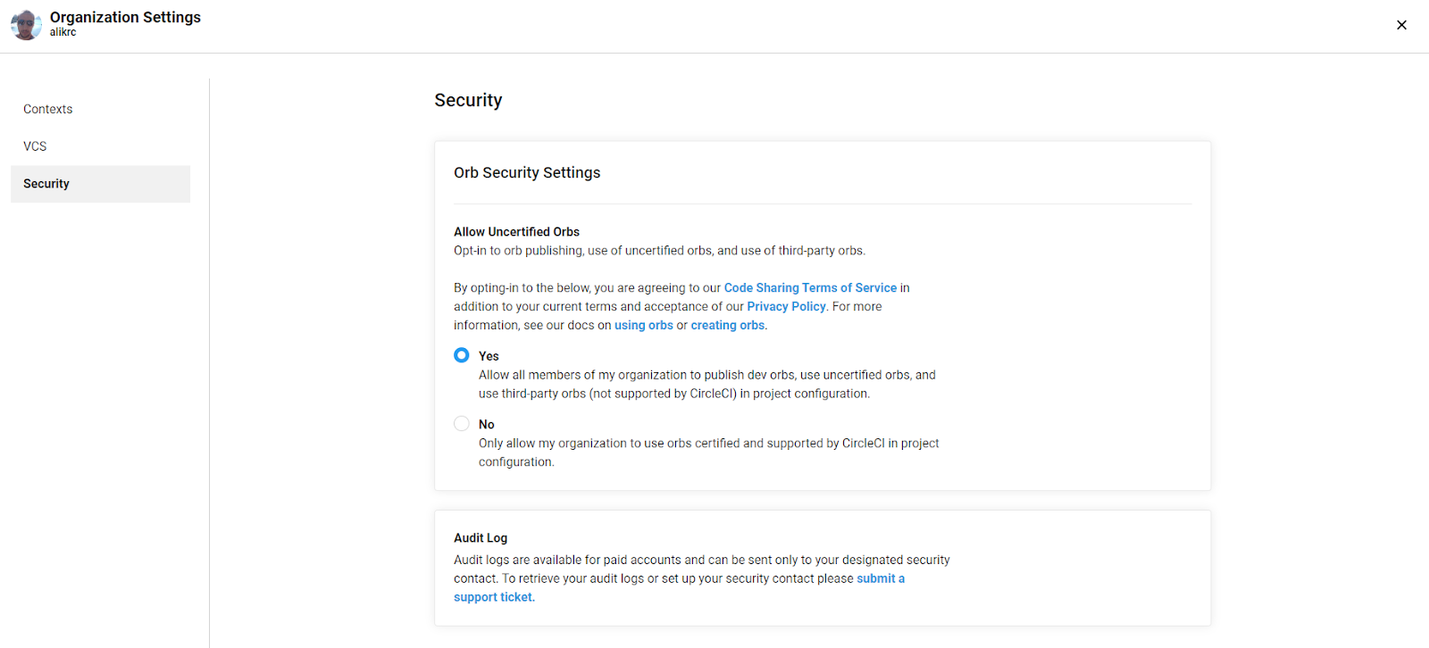Click the Security page heading

468,100
